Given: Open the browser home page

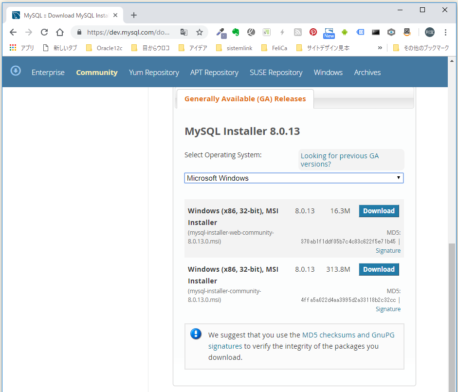Looking at the screenshot, I should point(60,32).
